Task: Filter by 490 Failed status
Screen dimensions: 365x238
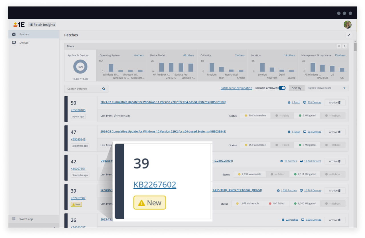Action: pyautogui.click(x=277, y=204)
